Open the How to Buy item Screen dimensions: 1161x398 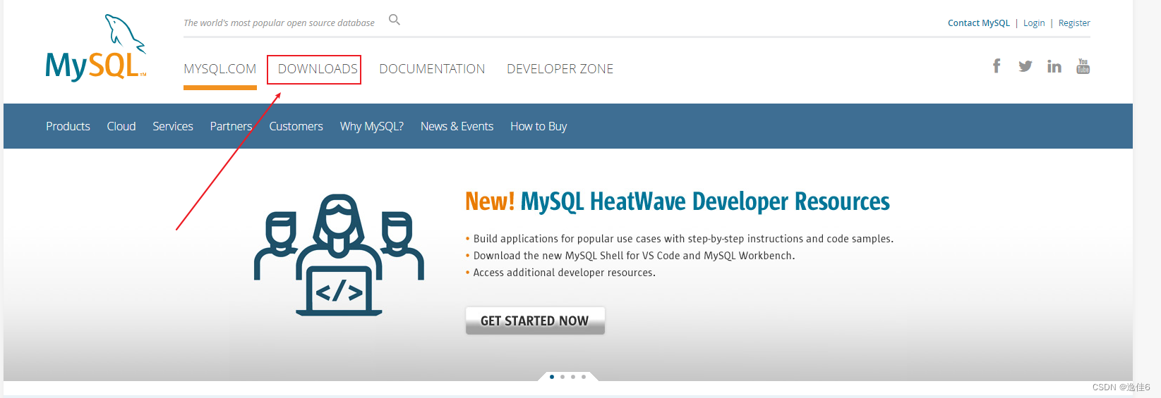click(x=539, y=126)
